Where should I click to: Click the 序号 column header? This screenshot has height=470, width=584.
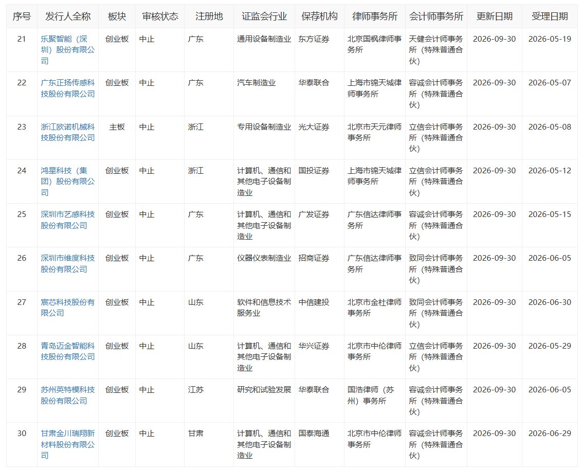pos(22,16)
